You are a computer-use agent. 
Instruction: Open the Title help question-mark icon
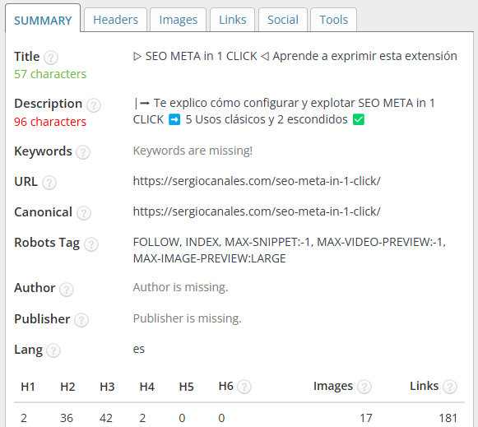click(x=51, y=58)
